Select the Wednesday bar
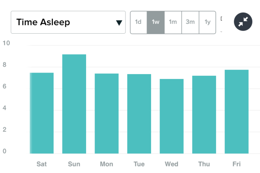This screenshot has width=260, height=173. pyautogui.click(x=171, y=116)
